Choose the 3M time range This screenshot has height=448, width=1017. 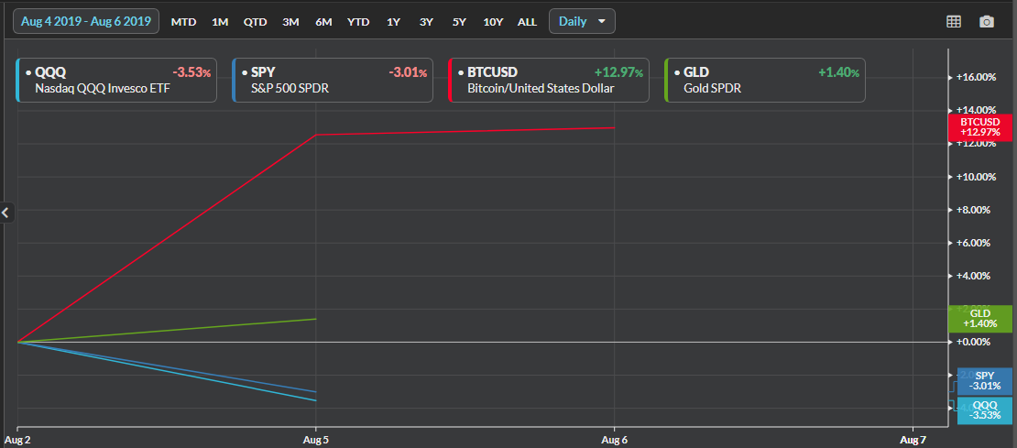click(290, 22)
